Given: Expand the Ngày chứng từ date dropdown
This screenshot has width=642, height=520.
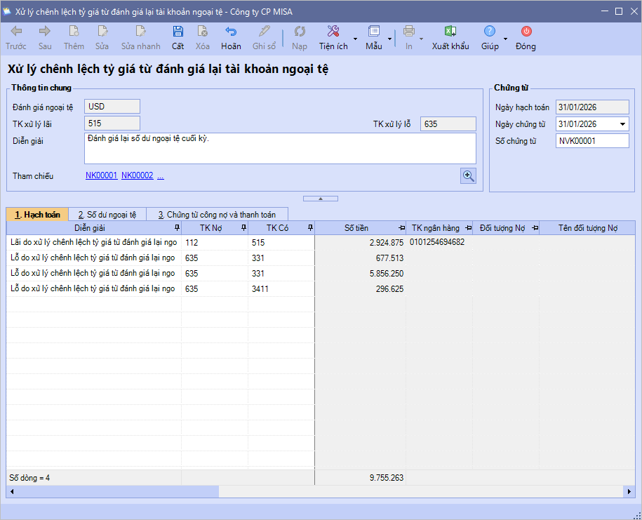Looking at the screenshot, I should point(622,124).
